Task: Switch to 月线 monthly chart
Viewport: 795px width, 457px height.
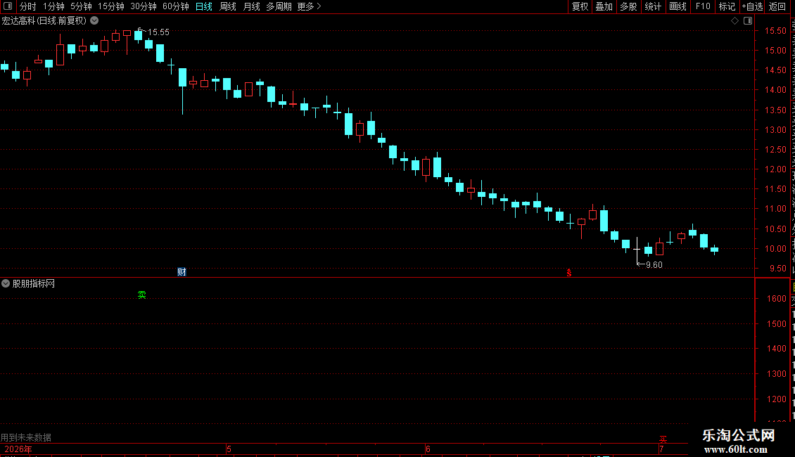Action: pos(251,6)
